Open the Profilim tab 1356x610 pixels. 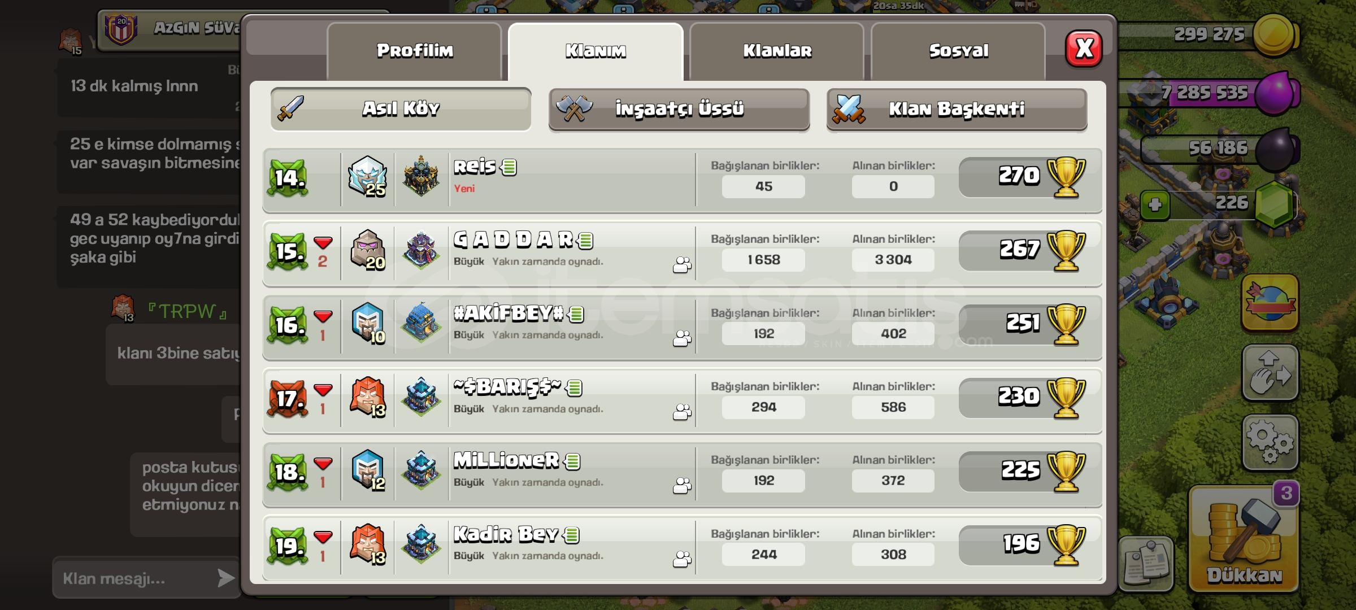click(x=414, y=51)
